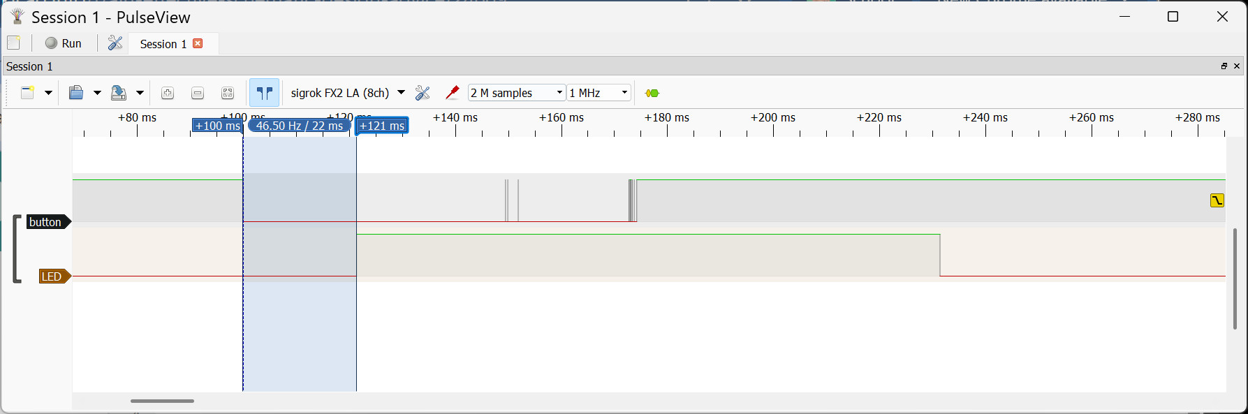Open the 2 M samples dropdown
Viewport: 1248px width, 414px height.
pyautogui.click(x=517, y=93)
